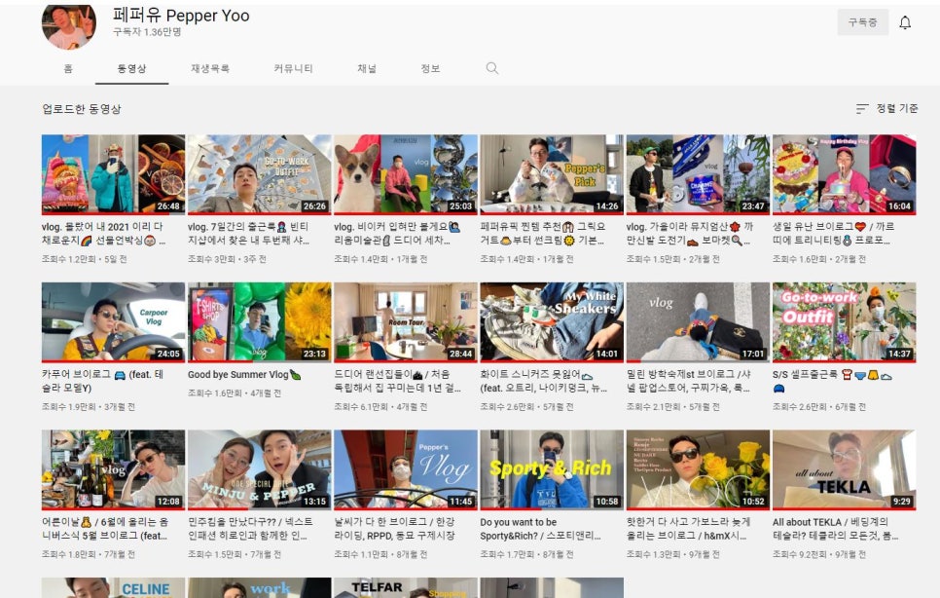Open the 화이트 스니커즈 video title link
Image resolution: width=940 pixels, height=598 pixels.
[x=544, y=381]
